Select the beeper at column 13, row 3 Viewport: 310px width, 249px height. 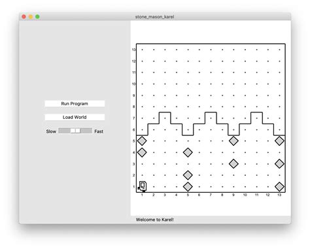click(279, 163)
